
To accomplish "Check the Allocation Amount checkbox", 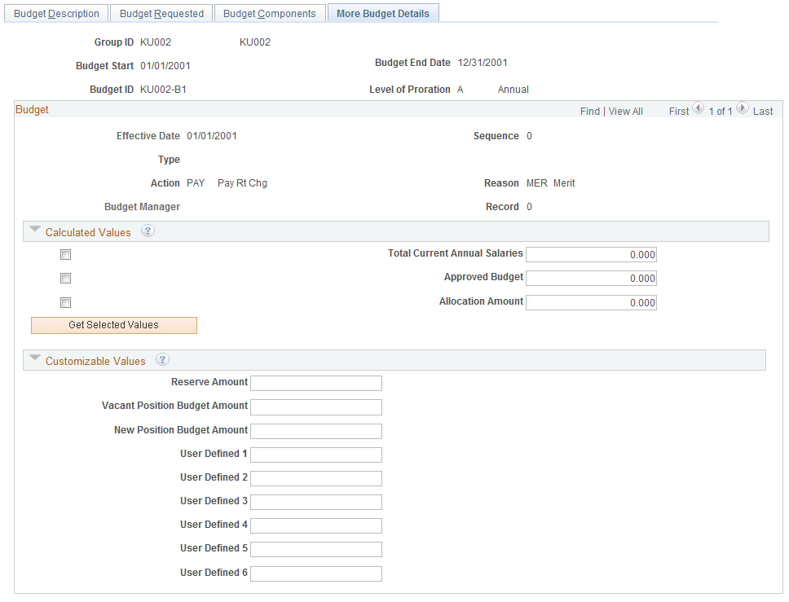I will (65, 302).
